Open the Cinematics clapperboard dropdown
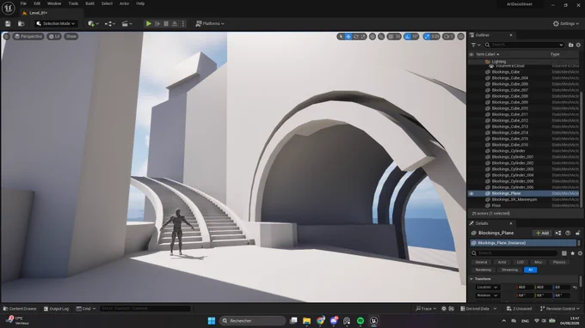 126,23
